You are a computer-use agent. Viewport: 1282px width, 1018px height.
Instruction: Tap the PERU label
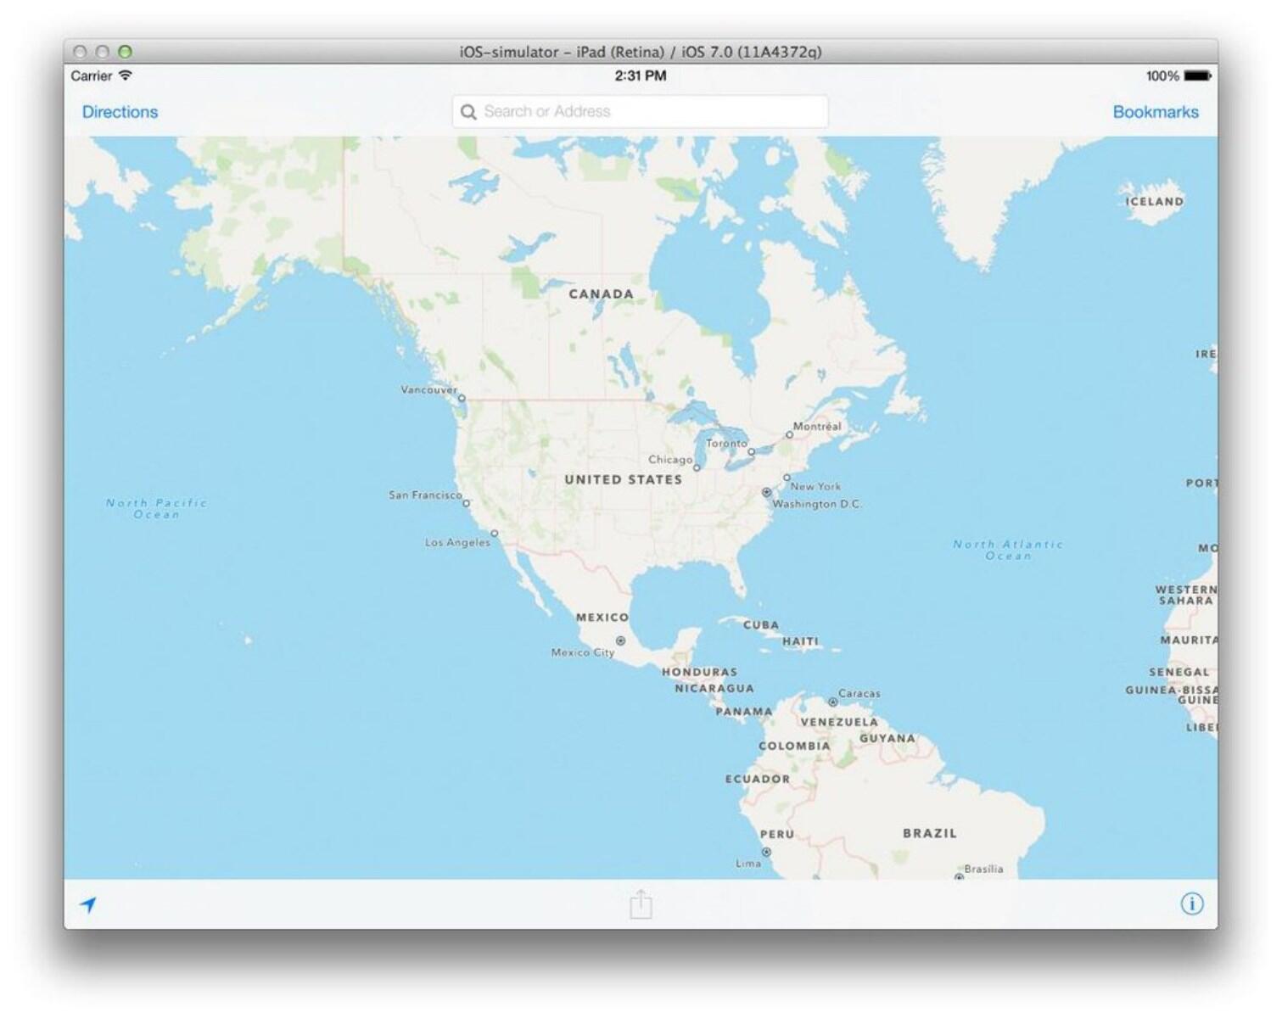pyautogui.click(x=777, y=834)
